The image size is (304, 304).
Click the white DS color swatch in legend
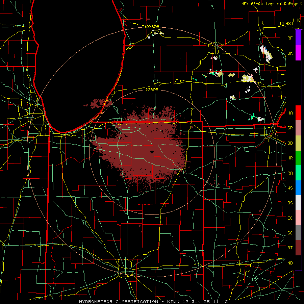[x=298, y=203]
